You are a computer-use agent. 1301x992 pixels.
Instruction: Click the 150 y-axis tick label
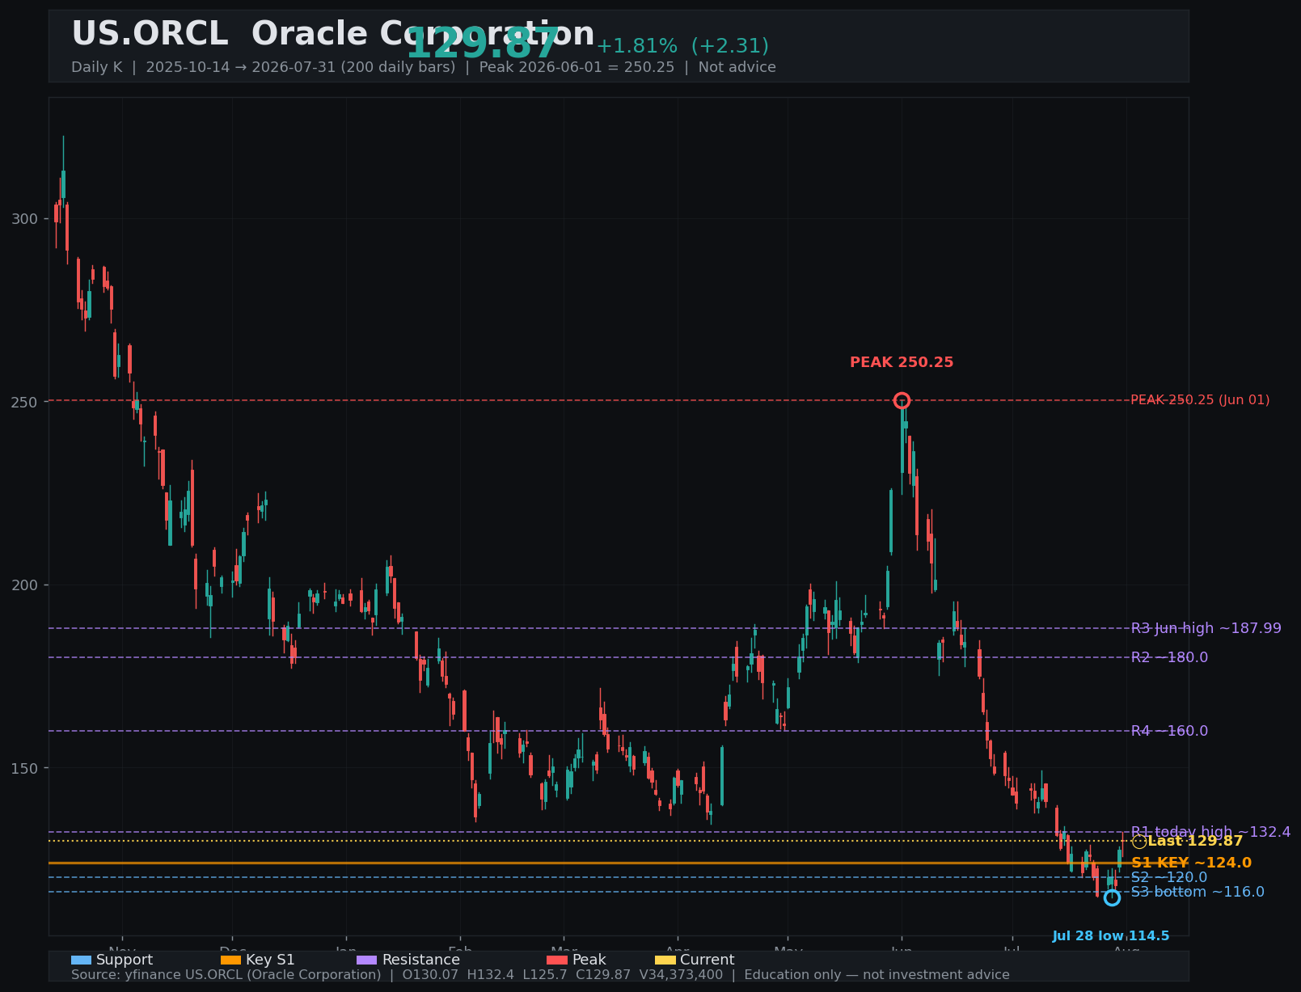24,768
